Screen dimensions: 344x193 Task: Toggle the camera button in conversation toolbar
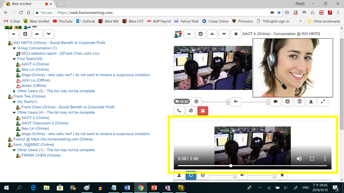(x=276, y=101)
